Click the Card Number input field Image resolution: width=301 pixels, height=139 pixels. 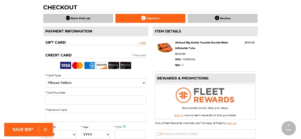point(95,100)
